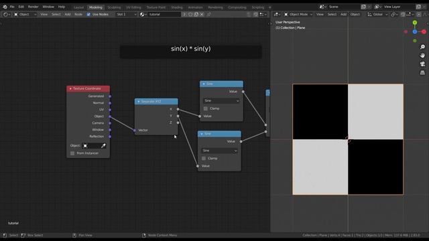
Task: Open the viewport Object menu
Action: pos(355,15)
